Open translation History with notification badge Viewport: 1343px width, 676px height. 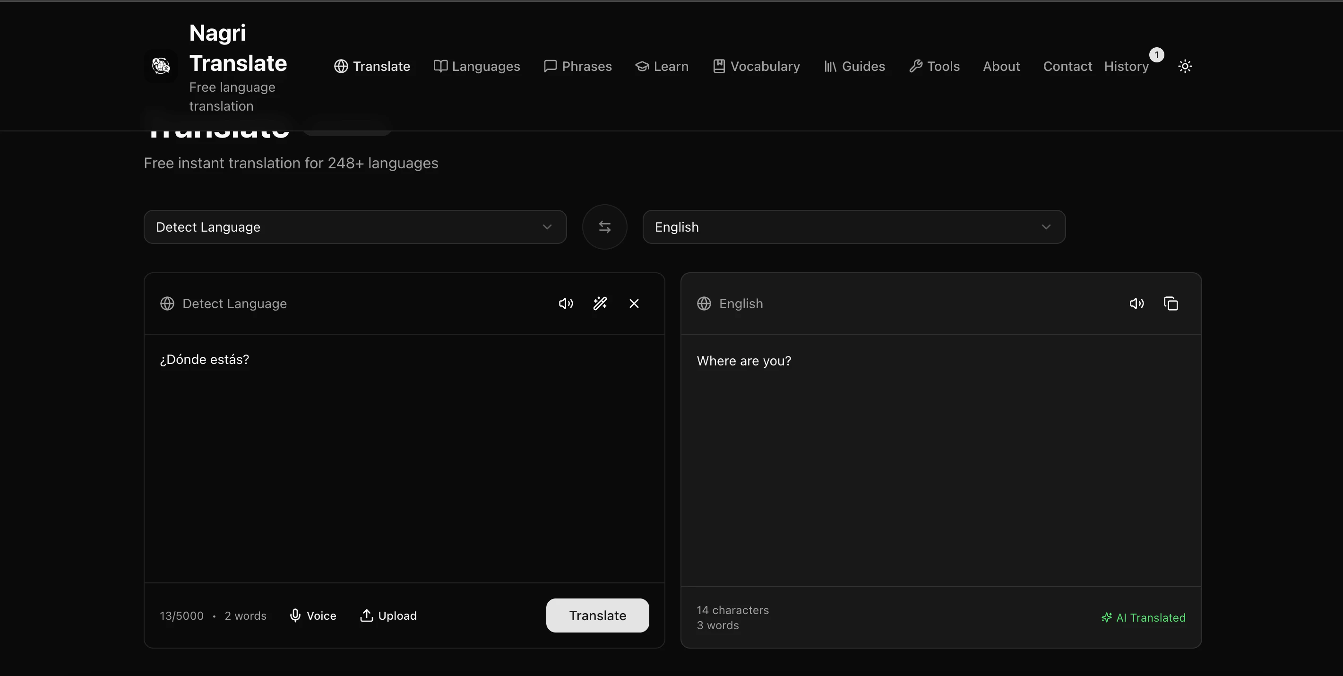1127,66
